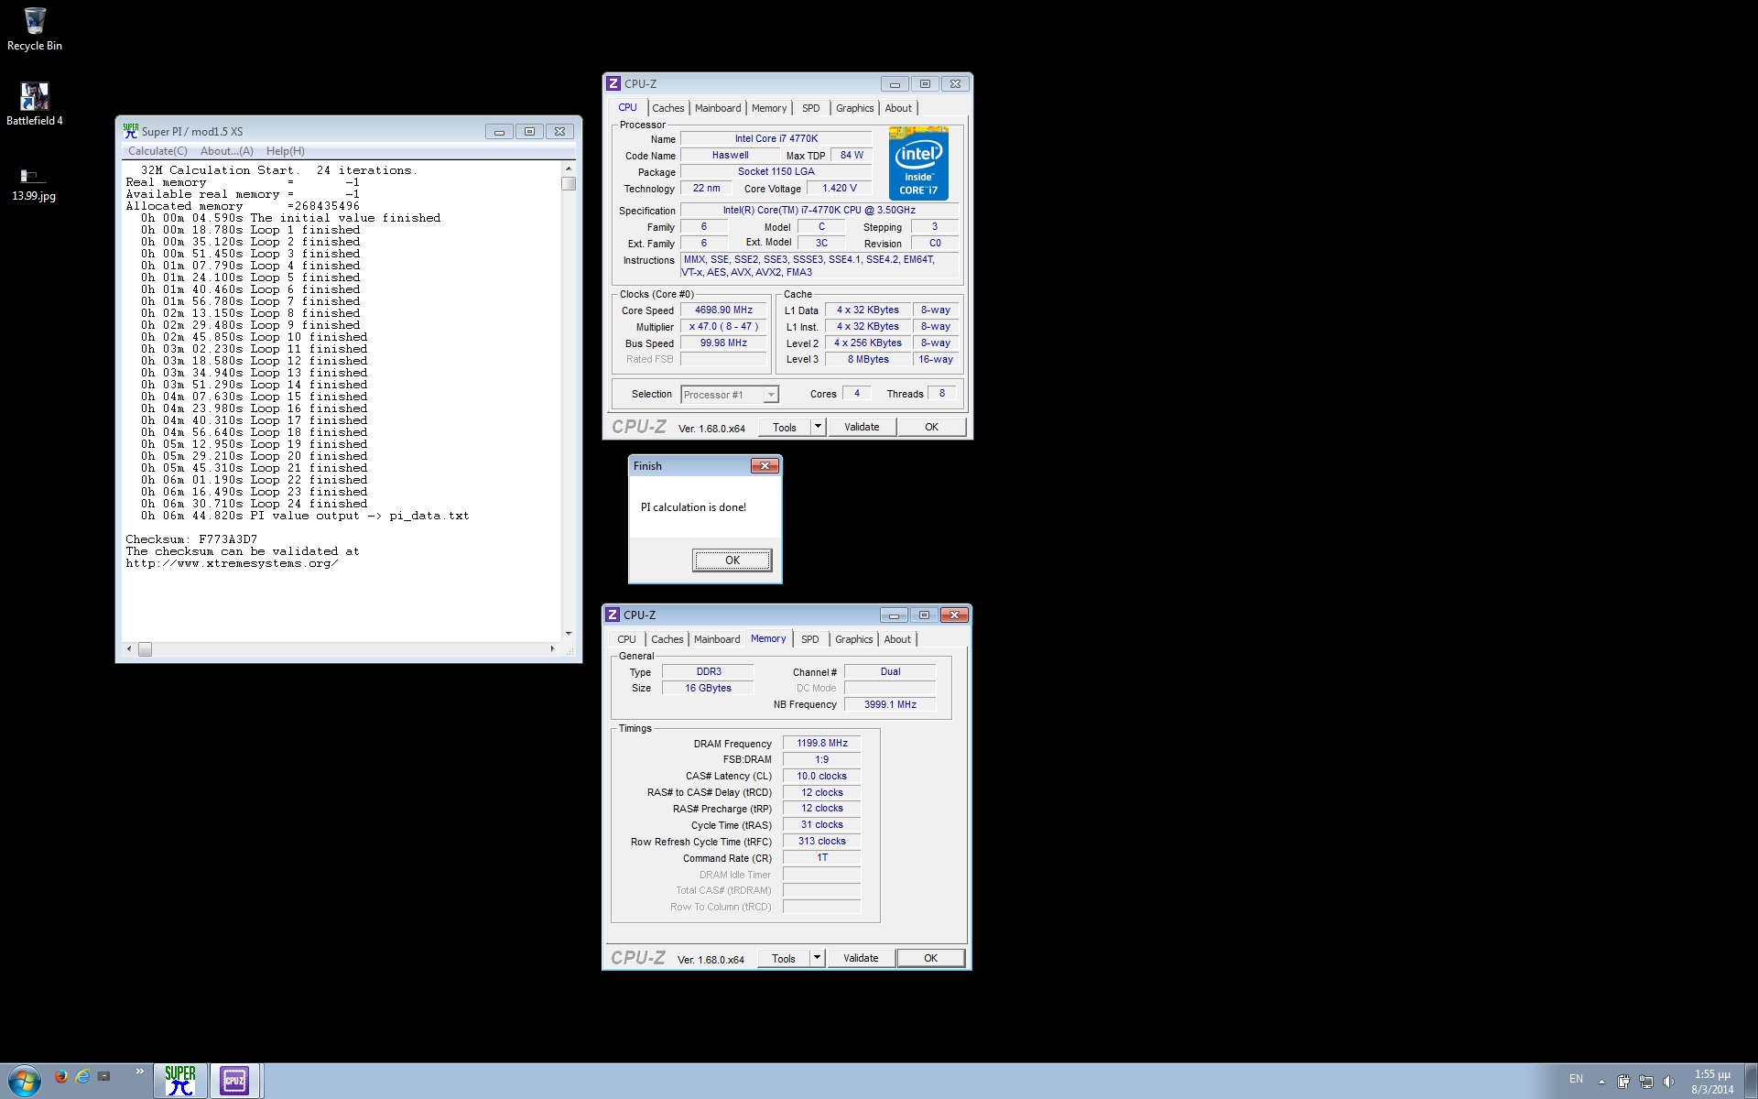
Task: Click Validate in lower CPU-Z window
Action: pyautogui.click(x=861, y=958)
